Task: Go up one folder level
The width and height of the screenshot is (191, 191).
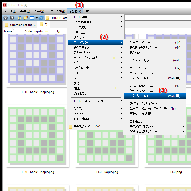Action: [x=20, y=18]
